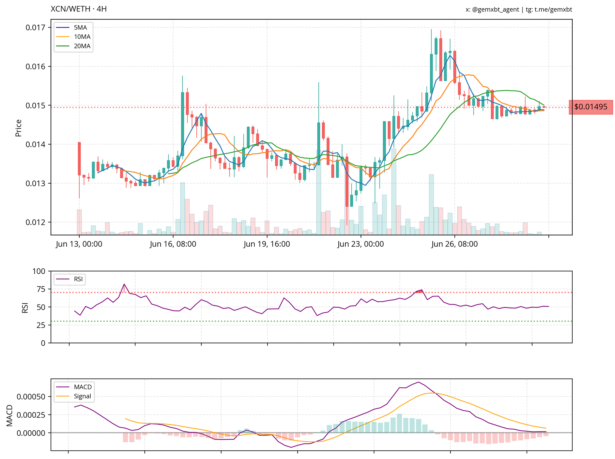Click the MACD legend entry
Viewport: 615px width, 459px height.
pos(74,386)
